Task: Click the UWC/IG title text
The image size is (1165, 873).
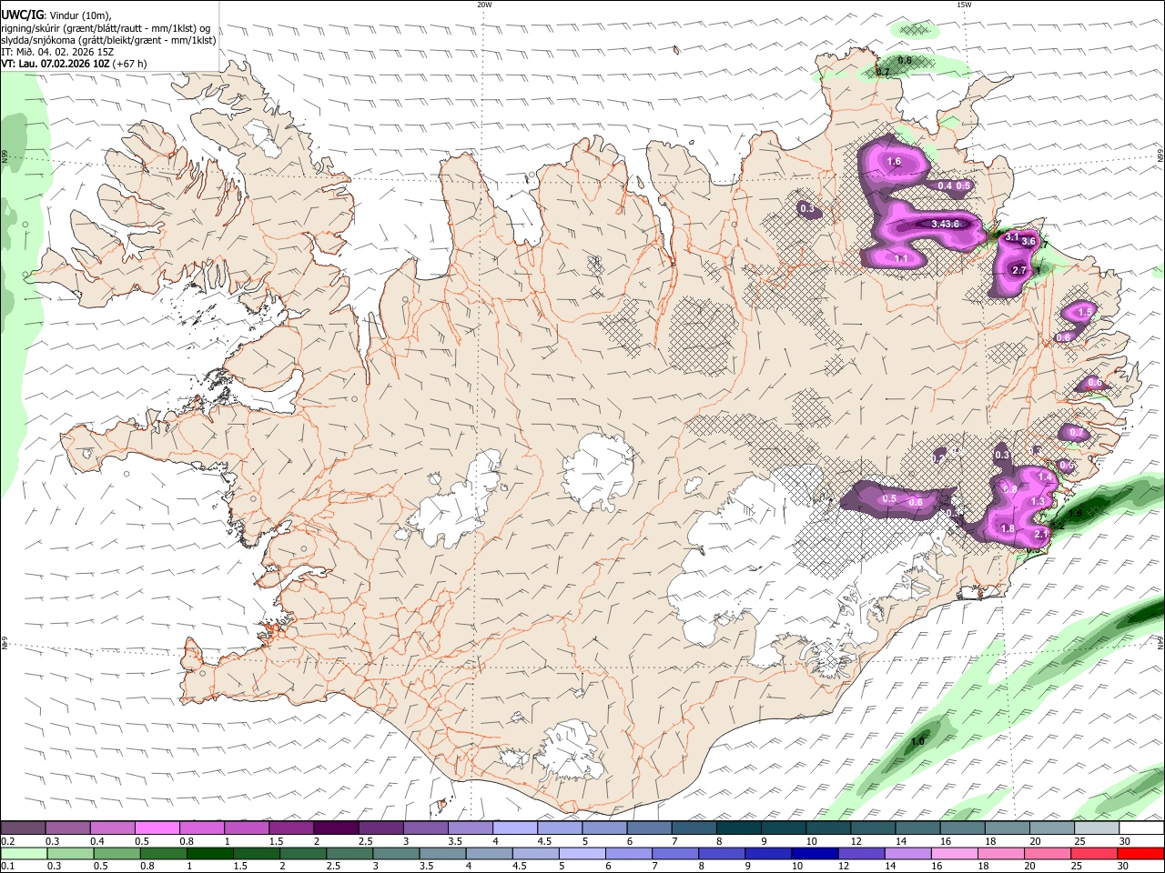Action: pyautogui.click(x=22, y=15)
